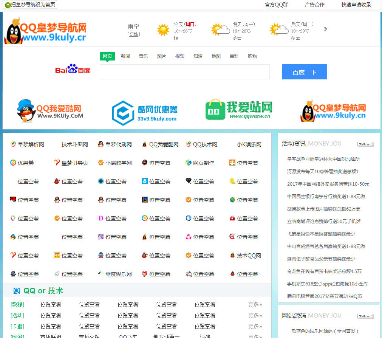Click the 皇梦引导页 red icon
Screen dimensions: 382x338
click(x=57, y=163)
